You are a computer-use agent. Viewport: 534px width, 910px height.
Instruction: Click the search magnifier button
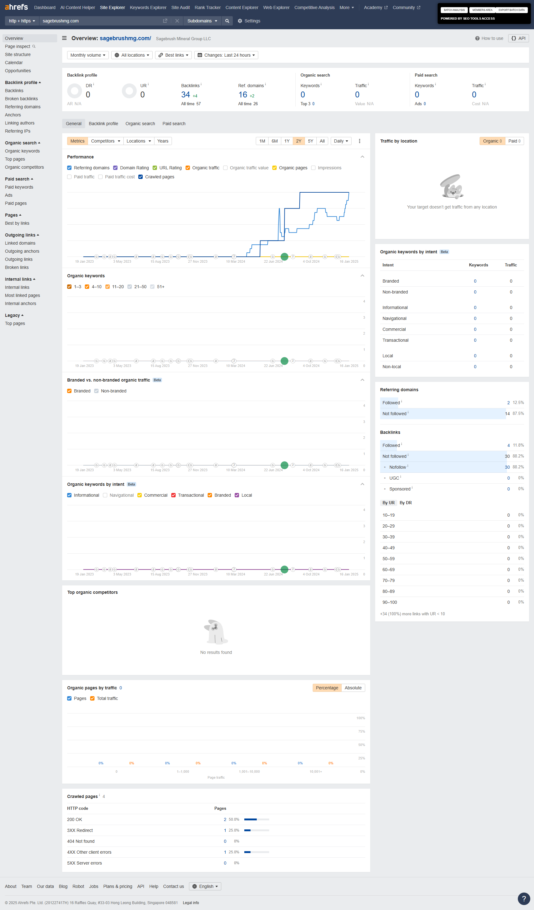click(x=227, y=21)
